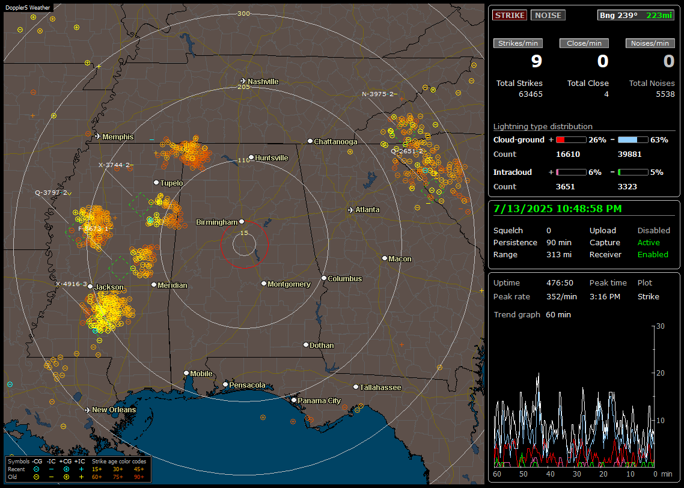This screenshot has width=684, height=488.
Task: Select the Strikes/min label box
Action: (x=518, y=43)
